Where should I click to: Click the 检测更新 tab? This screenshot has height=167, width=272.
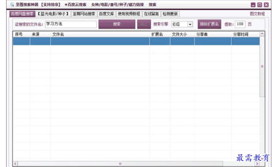pyautogui.click(x=170, y=14)
